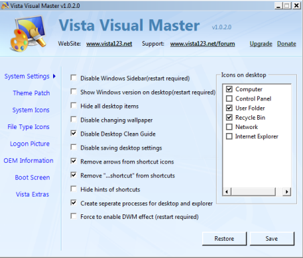303x258 pixels.
Task: Click the Restore button
Action: (224, 239)
